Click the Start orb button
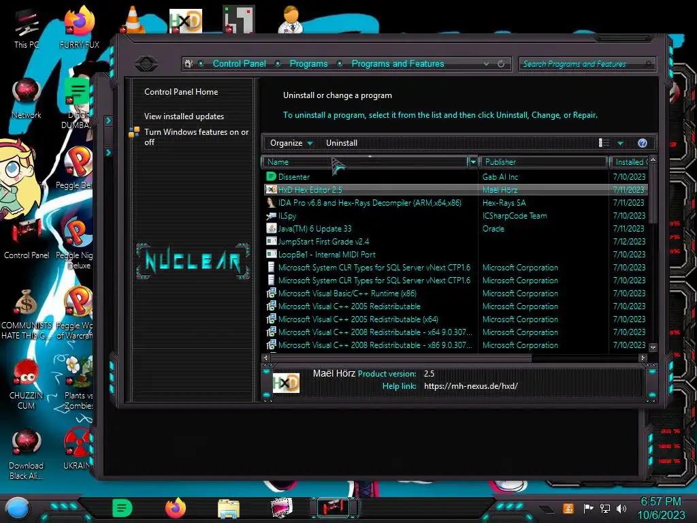The height and width of the screenshot is (523, 697). (x=17, y=508)
